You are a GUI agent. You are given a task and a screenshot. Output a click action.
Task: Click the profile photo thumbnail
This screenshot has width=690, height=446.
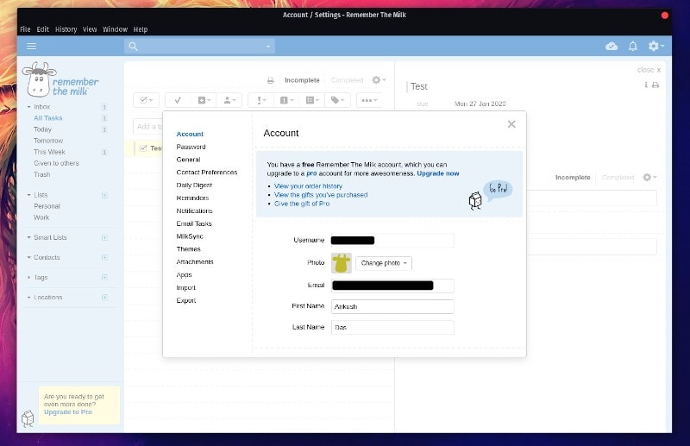(x=341, y=263)
